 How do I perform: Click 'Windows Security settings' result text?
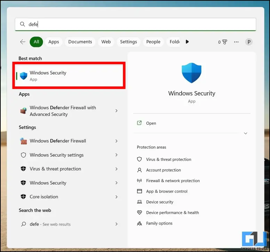tap(56, 155)
